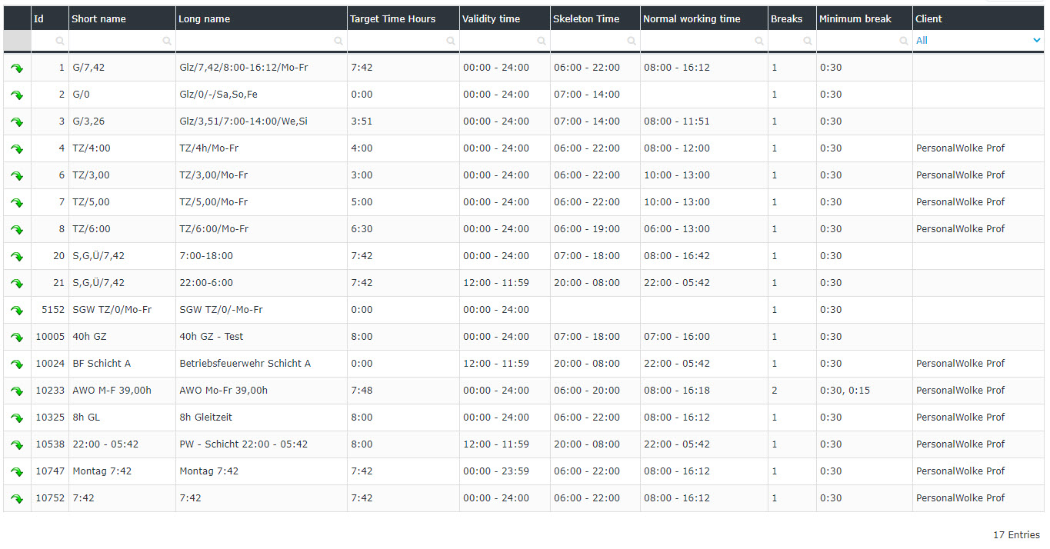The width and height of the screenshot is (1050, 549).
Task: Click search icon in Normal working time filter
Action: 759,41
